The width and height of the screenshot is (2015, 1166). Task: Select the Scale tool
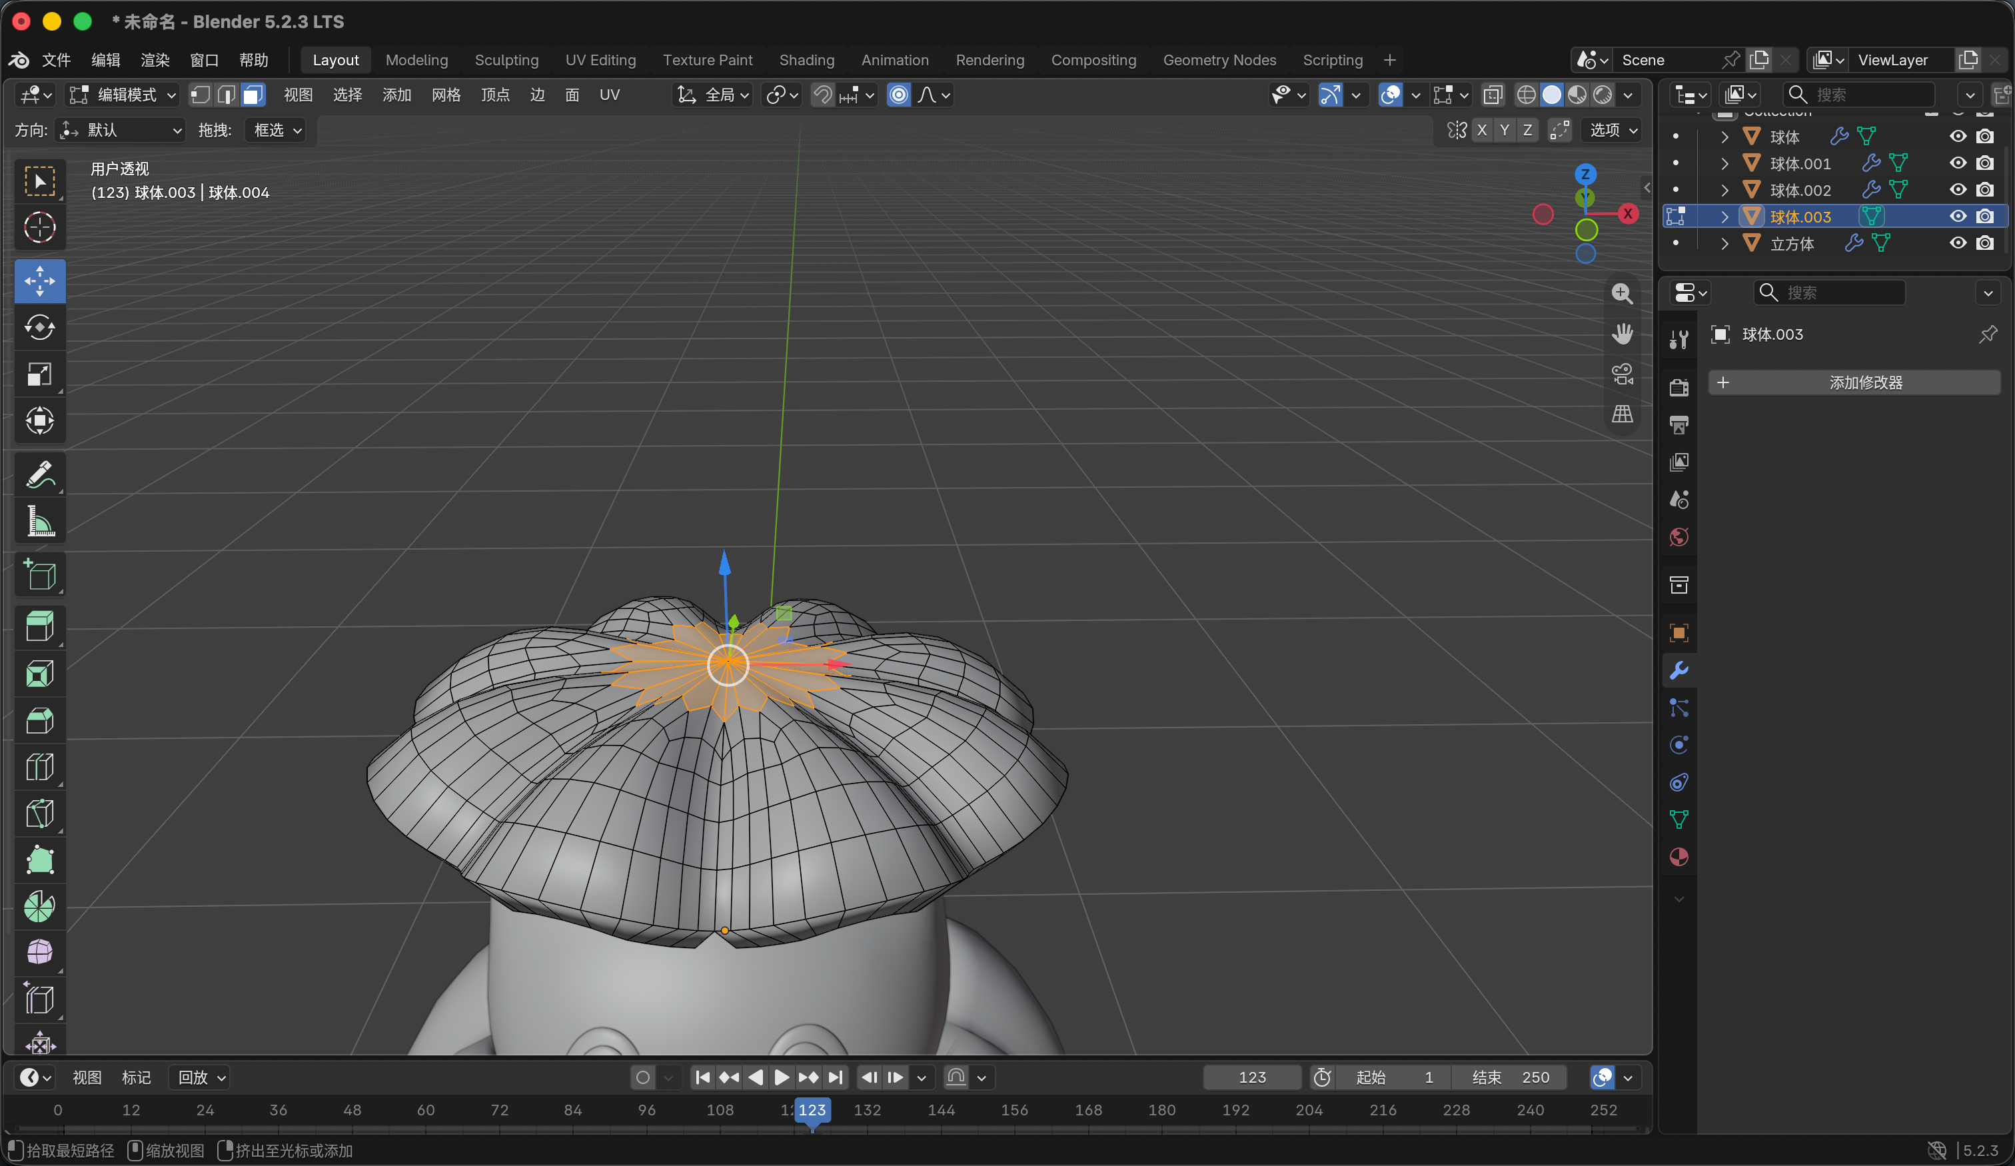click(39, 374)
